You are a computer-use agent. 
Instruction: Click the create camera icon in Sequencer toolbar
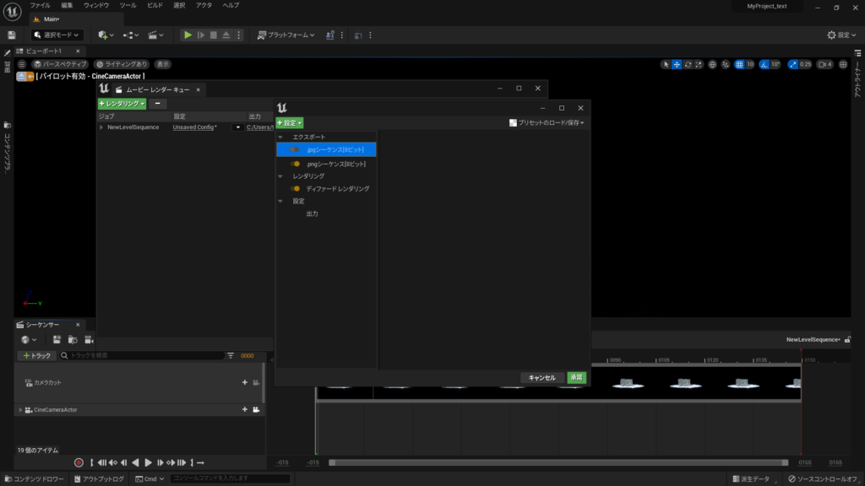pos(88,340)
